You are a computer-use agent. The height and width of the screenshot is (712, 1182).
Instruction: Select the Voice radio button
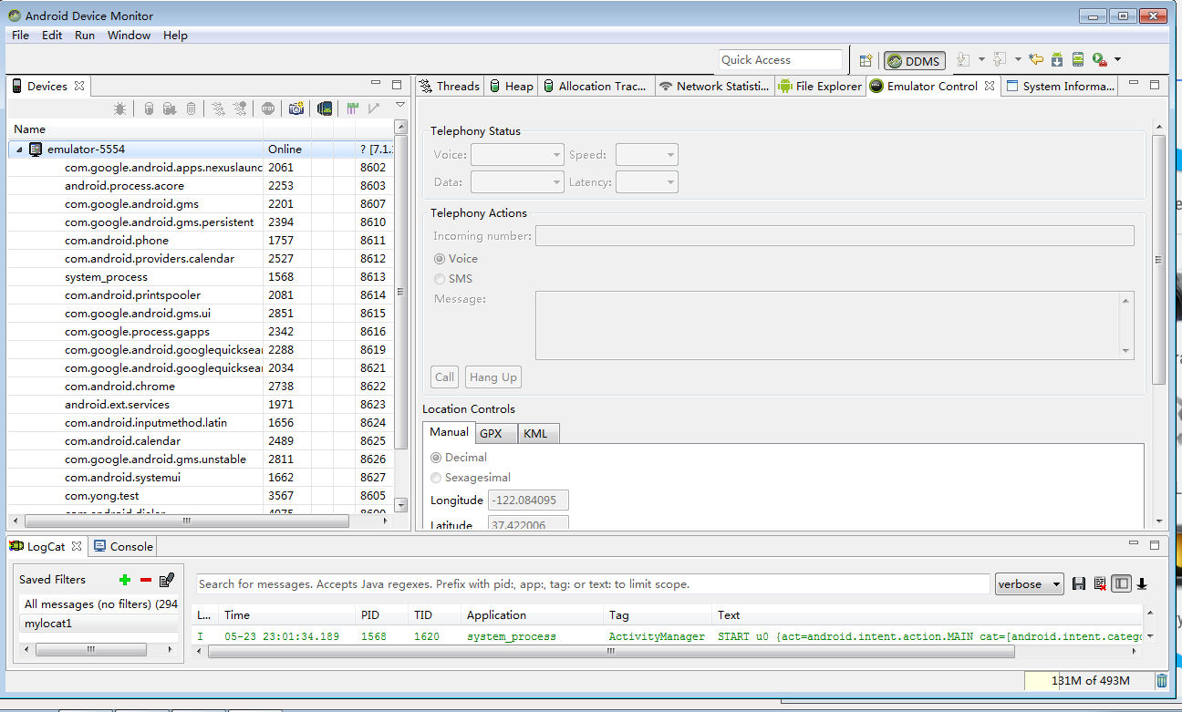click(441, 259)
